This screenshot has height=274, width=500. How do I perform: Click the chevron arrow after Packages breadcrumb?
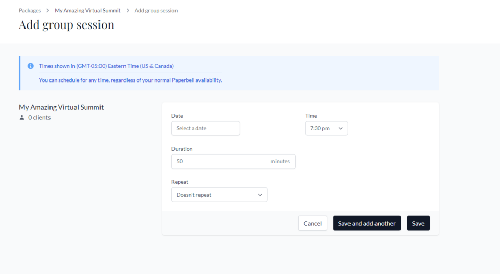(48, 11)
